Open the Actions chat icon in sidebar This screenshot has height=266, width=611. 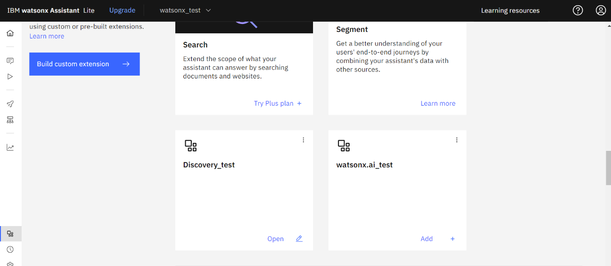point(10,61)
